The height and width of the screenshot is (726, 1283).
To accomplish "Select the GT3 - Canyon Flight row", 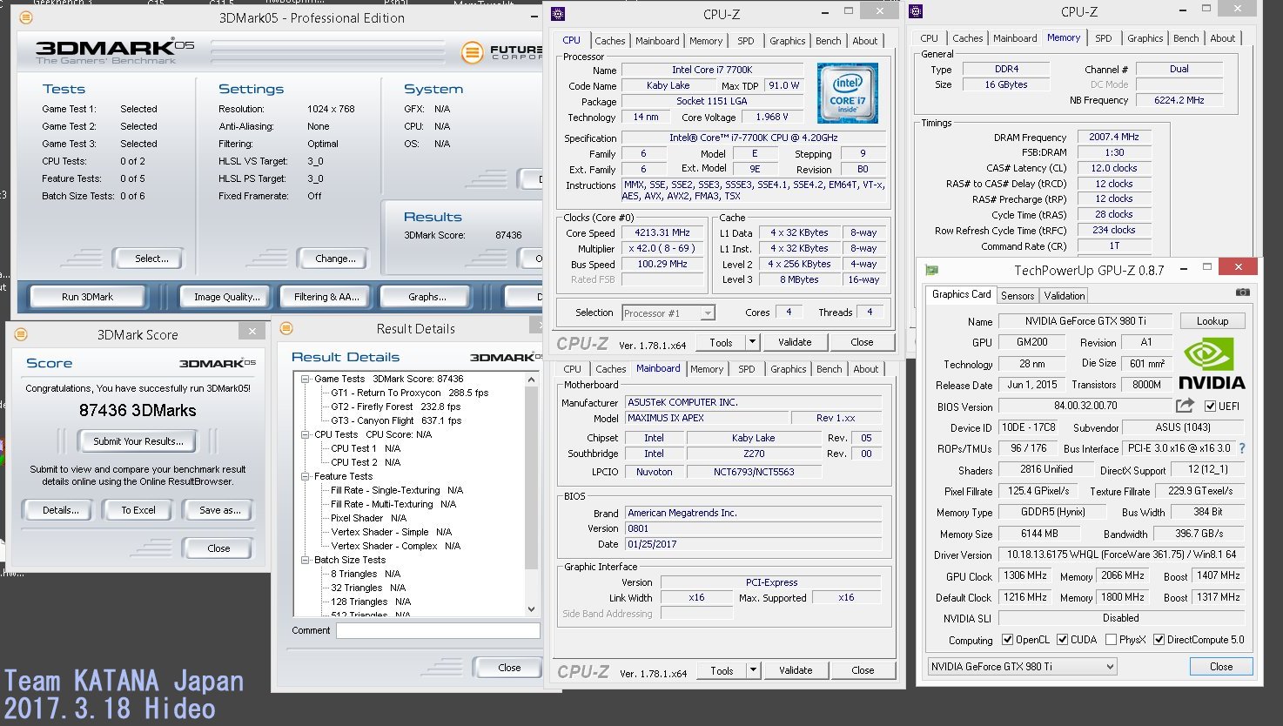I will click(395, 420).
